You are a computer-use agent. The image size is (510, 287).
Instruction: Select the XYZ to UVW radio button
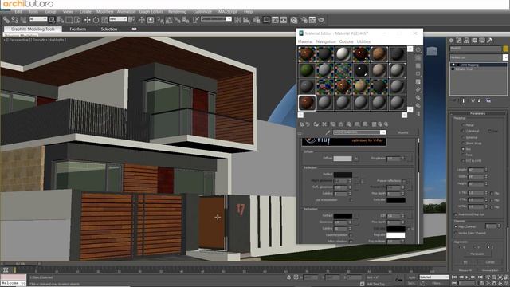(462, 161)
